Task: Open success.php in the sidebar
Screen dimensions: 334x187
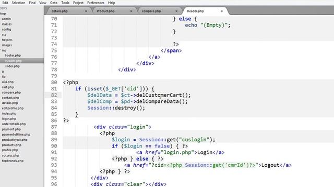Action: point(10,155)
